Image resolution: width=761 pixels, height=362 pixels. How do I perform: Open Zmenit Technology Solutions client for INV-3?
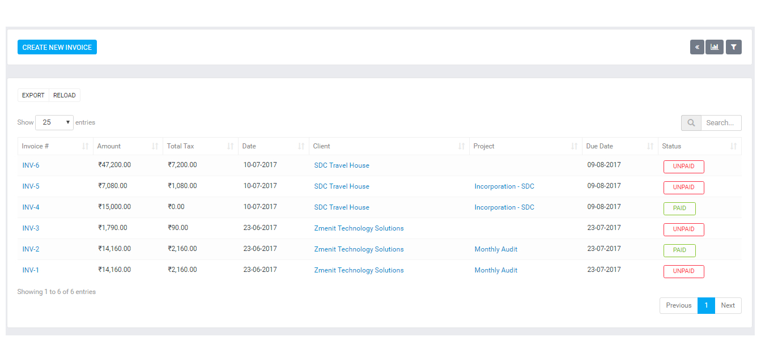click(x=359, y=228)
